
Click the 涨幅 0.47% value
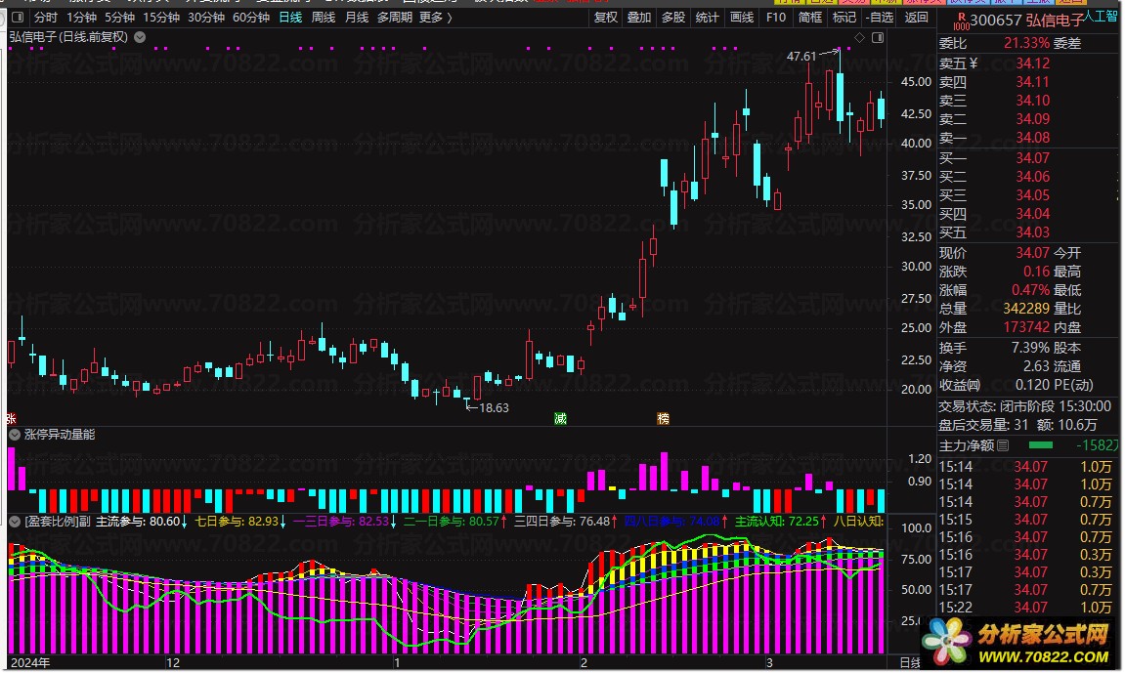1030,290
